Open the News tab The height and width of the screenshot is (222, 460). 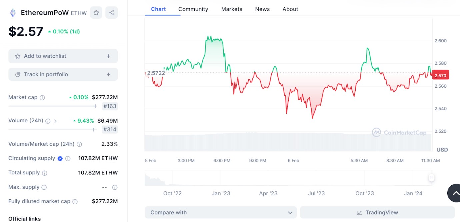pyautogui.click(x=262, y=9)
